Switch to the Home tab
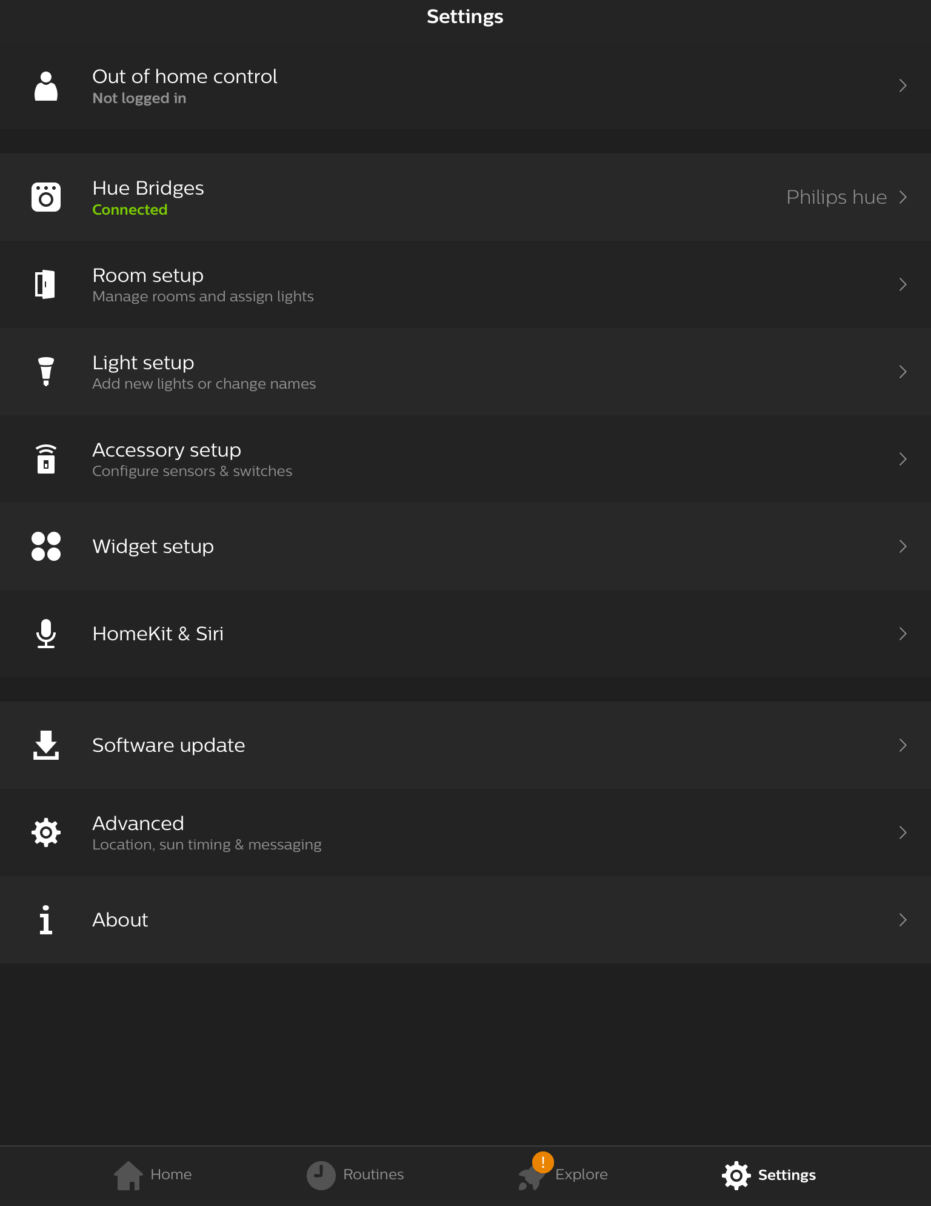This screenshot has width=931, height=1206. 153,1175
